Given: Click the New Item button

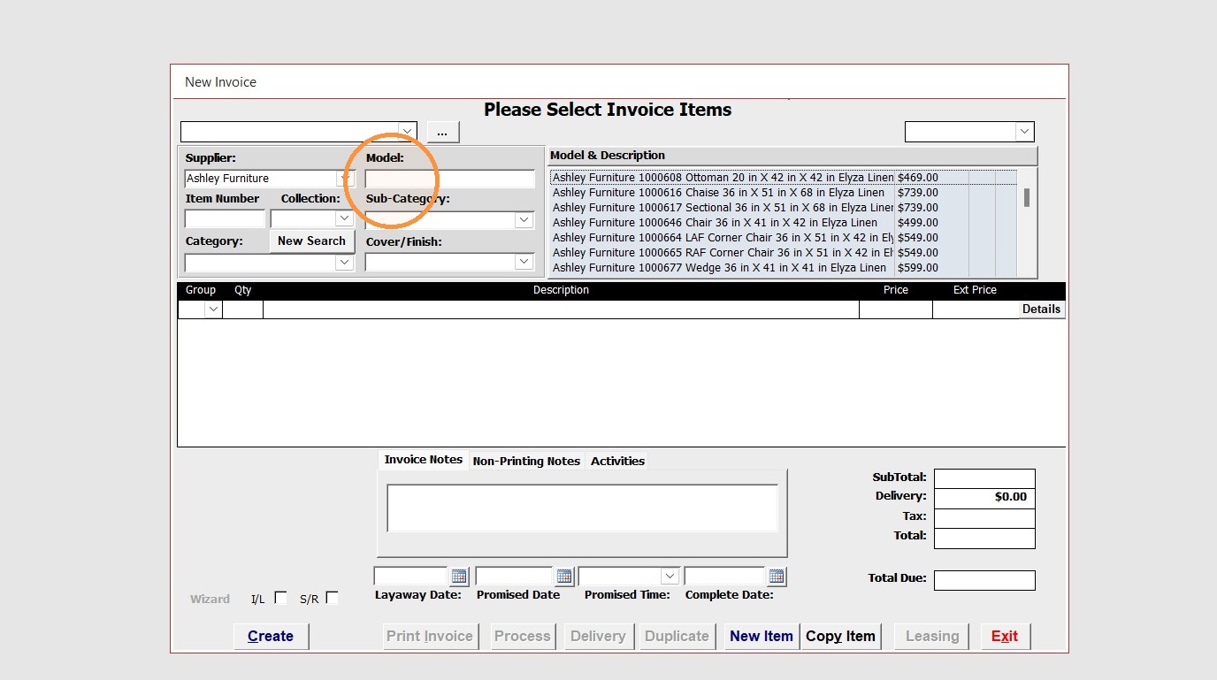Looking at the screenshot, I should 762,636.
